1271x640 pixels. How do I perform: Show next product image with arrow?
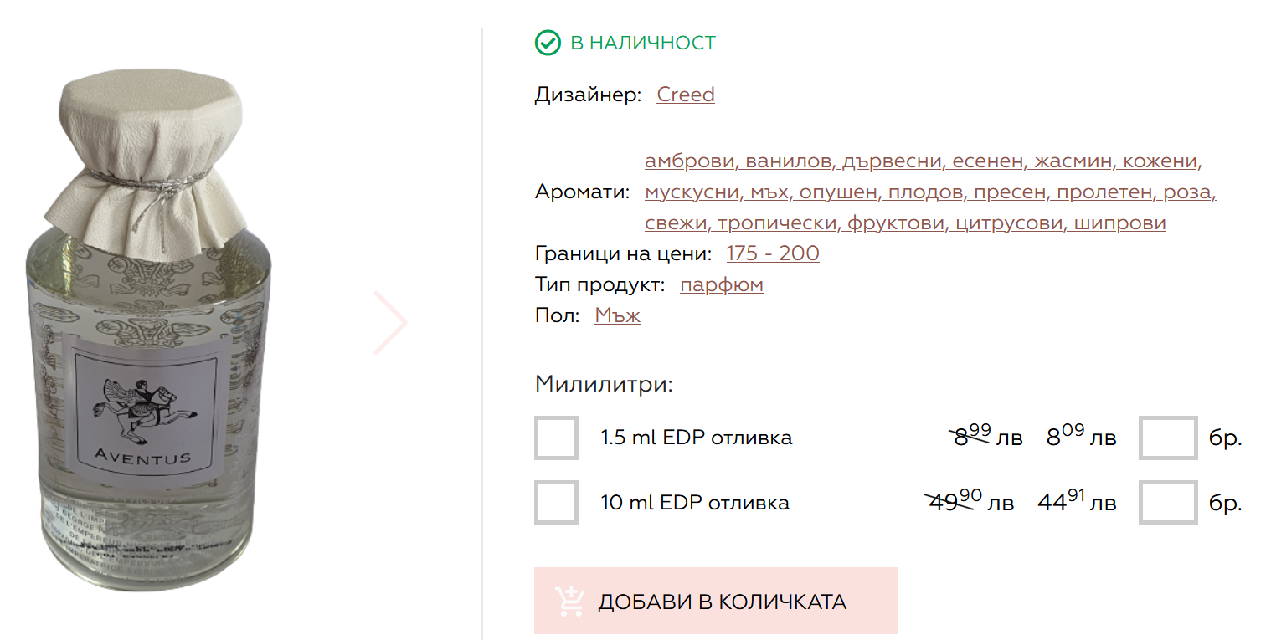(x=391, y=323)
